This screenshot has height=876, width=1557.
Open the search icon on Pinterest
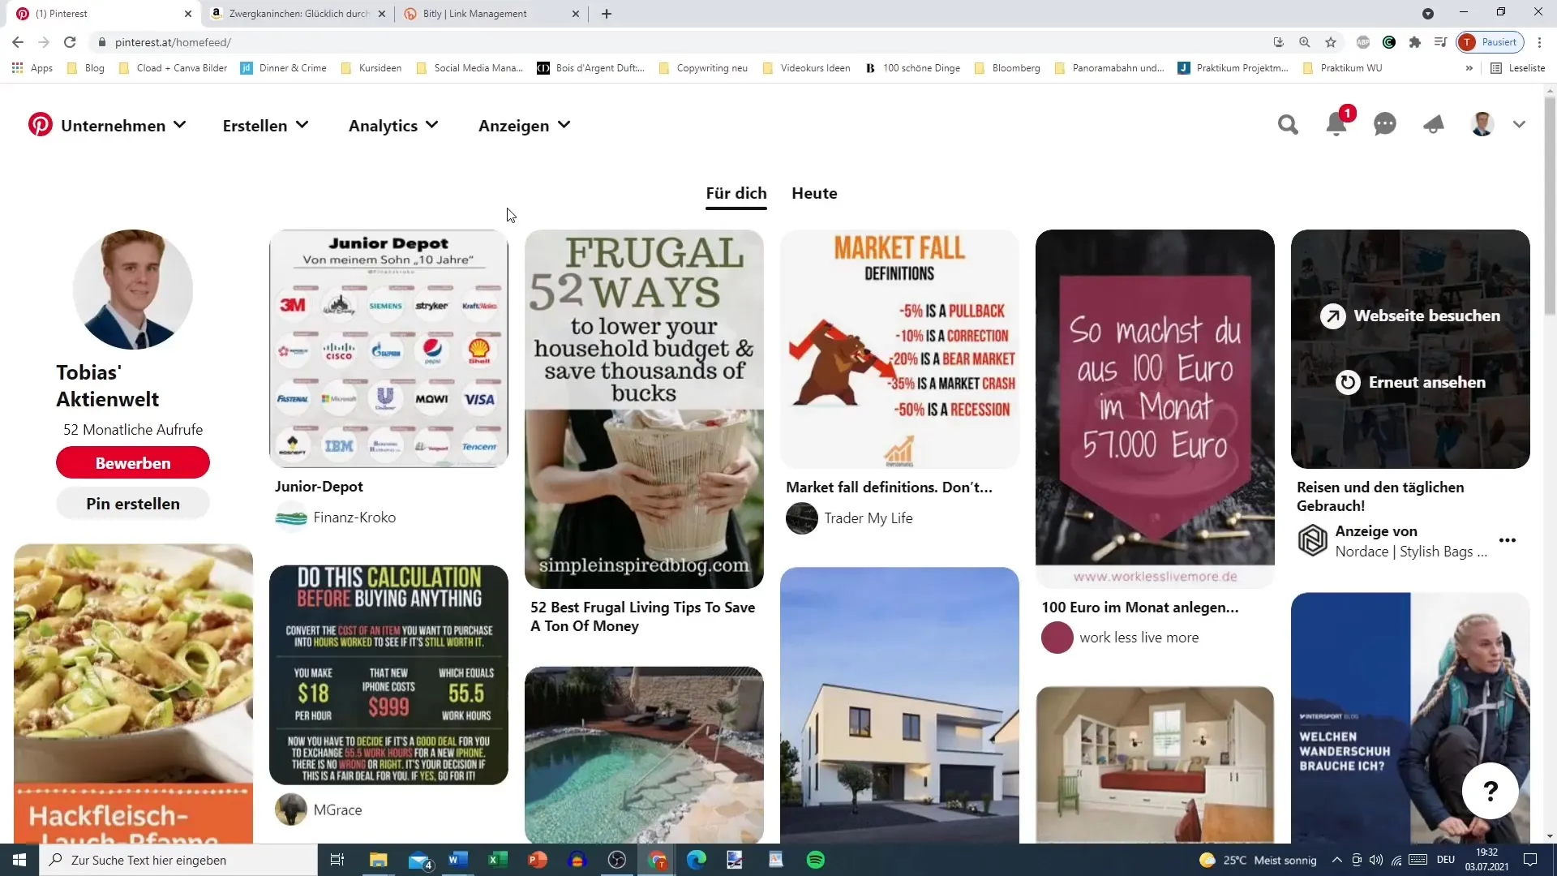[1286, 125]
